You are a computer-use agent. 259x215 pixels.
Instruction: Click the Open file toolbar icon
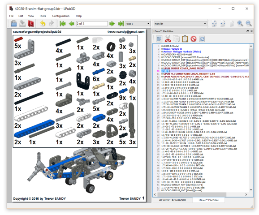pos(14,23)
